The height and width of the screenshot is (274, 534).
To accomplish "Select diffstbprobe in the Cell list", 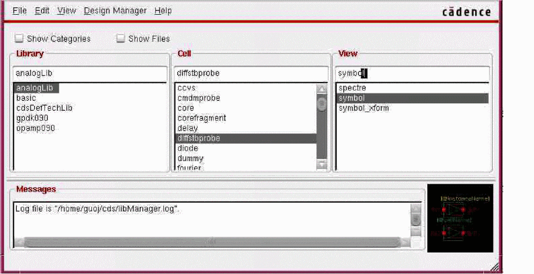I will [245, 139].
